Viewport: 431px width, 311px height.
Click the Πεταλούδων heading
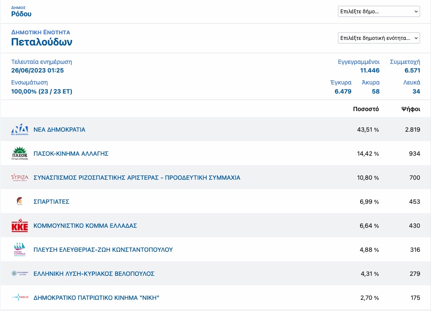(x=42, y=42)
